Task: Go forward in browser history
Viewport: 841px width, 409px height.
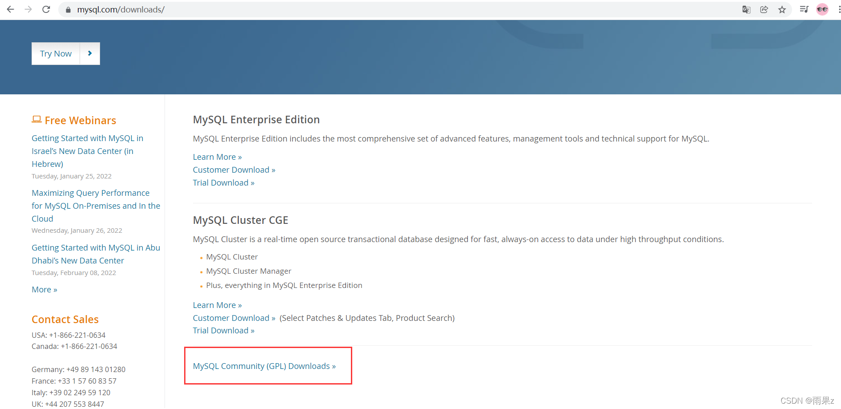Action: (28, 9)
